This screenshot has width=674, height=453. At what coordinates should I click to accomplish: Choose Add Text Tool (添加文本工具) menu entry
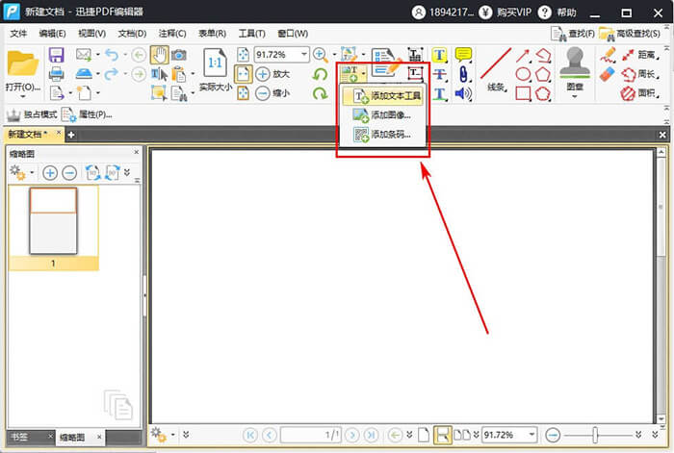[386, 96]
